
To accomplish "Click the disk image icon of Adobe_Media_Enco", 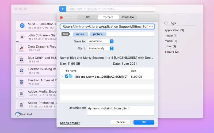I will pyautogui.click(x=21, y=93).
